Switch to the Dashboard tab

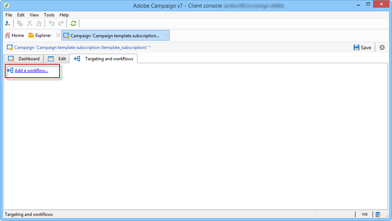click(x=24, y=59)
